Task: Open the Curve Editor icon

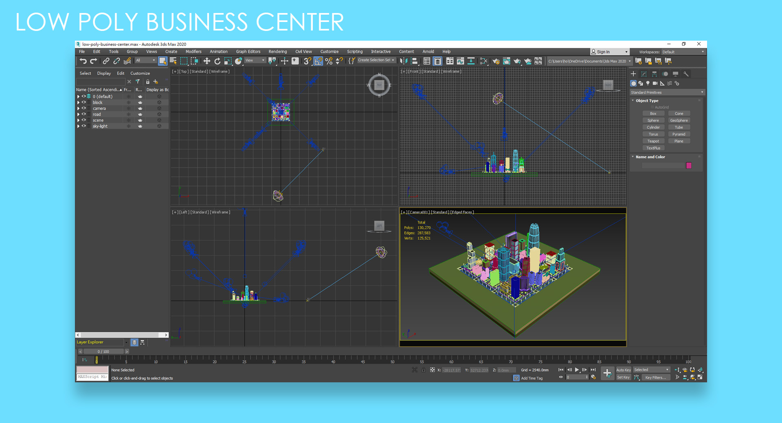Action: [x=460, y=61]
